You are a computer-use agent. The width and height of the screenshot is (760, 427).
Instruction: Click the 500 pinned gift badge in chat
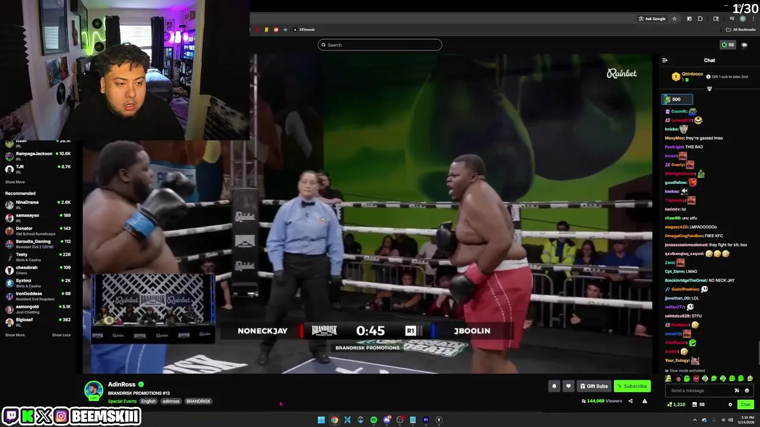677,99
